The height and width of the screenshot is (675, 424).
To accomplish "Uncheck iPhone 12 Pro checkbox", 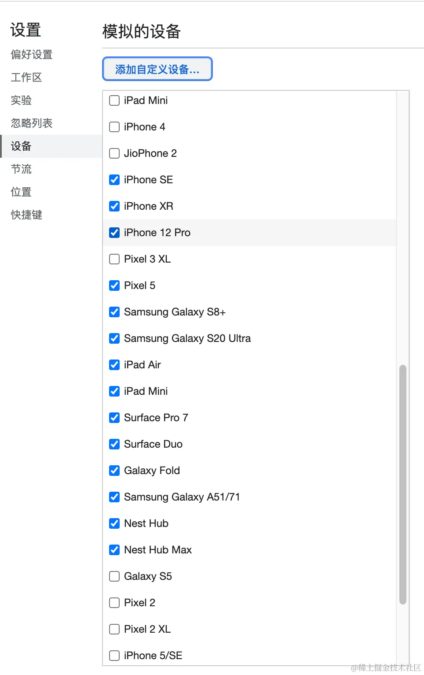I will 114,233.
